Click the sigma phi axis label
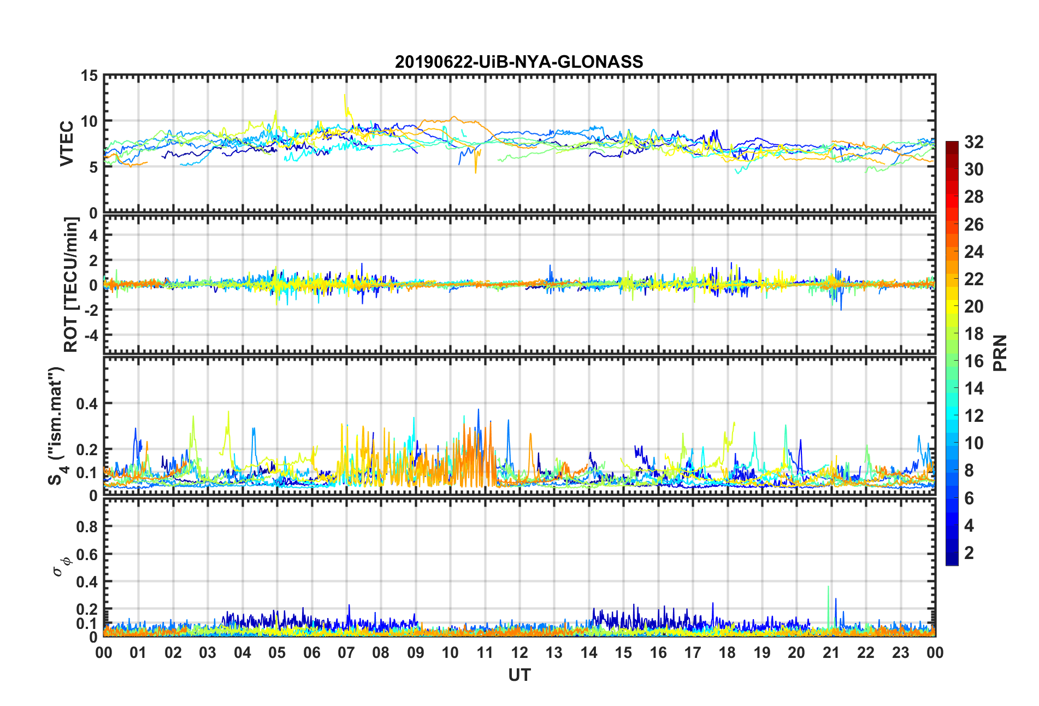 click(x=61, y=566)
